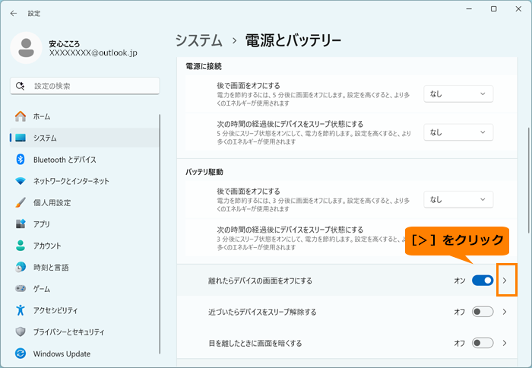Open plugged-in sleep time dropdown
The width and height of the screenshot is (532, 368).
tap(458, 132)
